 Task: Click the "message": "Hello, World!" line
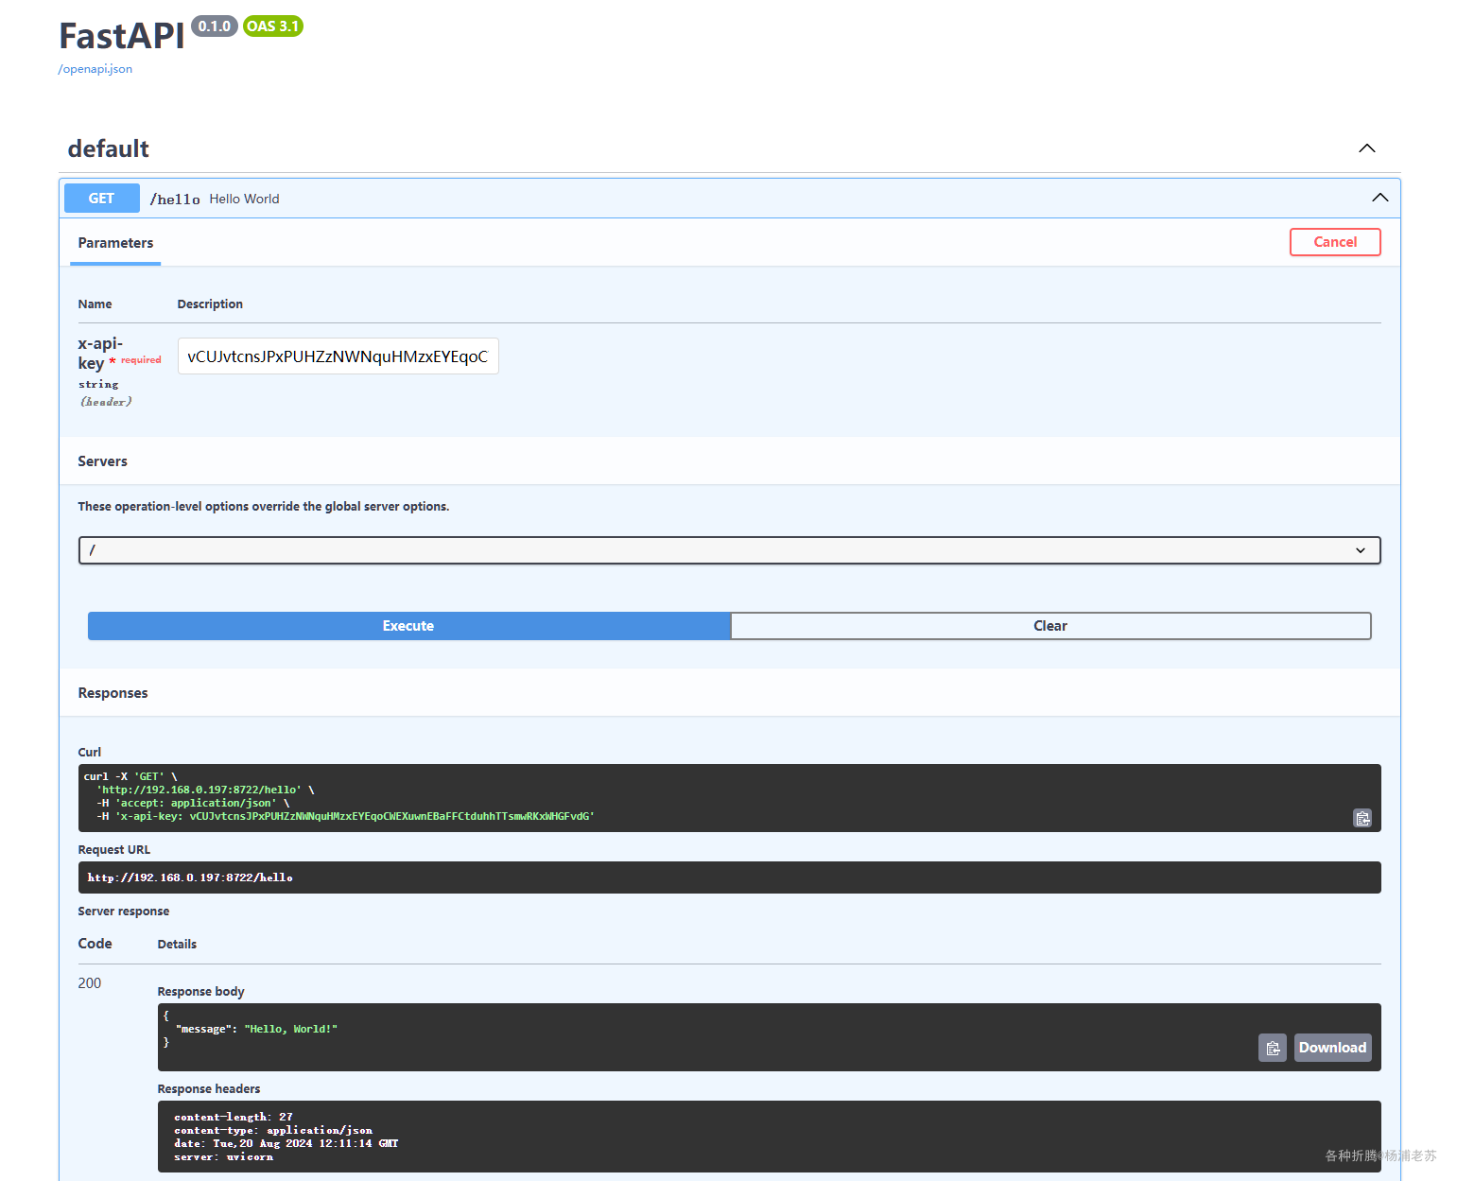(256, 1029)
